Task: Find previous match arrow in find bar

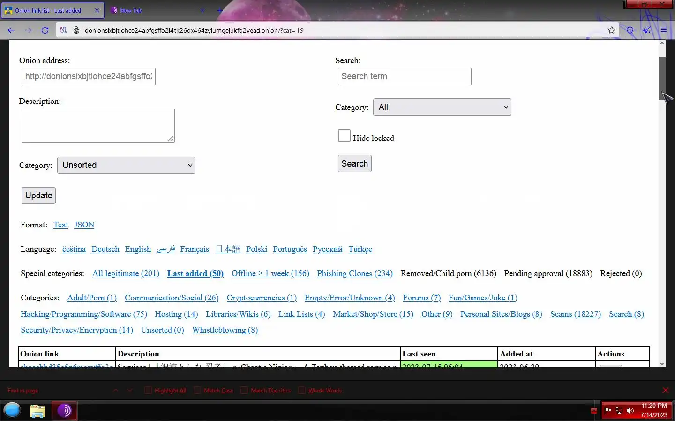Action: tap(115, 390)
